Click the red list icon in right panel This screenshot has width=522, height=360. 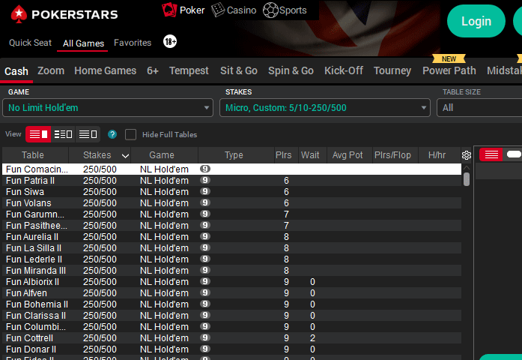[x=491, y=154]
